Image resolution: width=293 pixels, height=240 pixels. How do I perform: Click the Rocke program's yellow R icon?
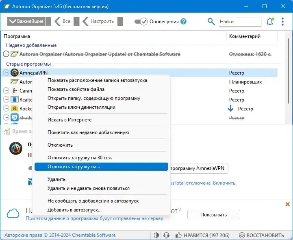tap(14, 108)
